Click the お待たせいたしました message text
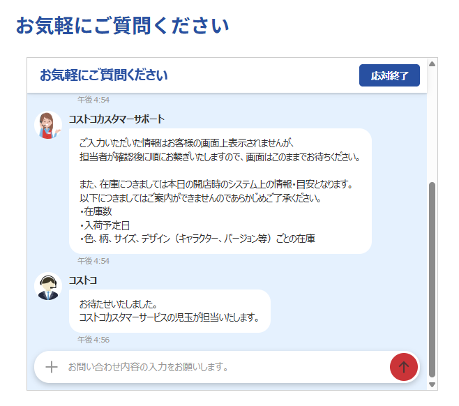Screen dimensions: 459x406 coord(118,304)
